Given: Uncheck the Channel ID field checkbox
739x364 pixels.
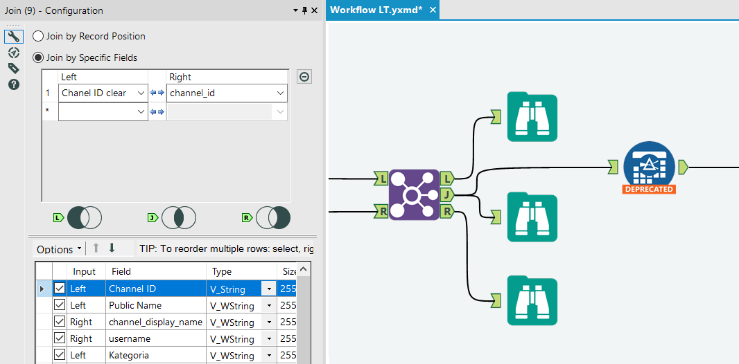Looking at the screenshot, I should [60, 289].
